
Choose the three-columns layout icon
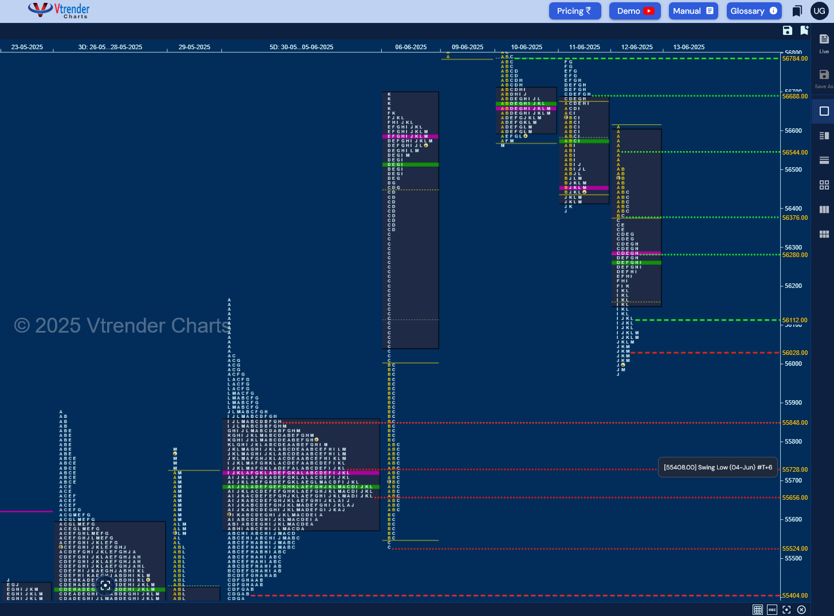(824, 210)
